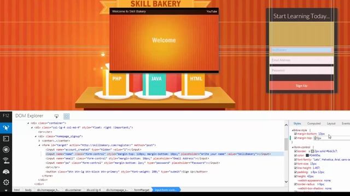
Task: Click the Password input field
Action: pyautogui.click(x=301, y=70)
